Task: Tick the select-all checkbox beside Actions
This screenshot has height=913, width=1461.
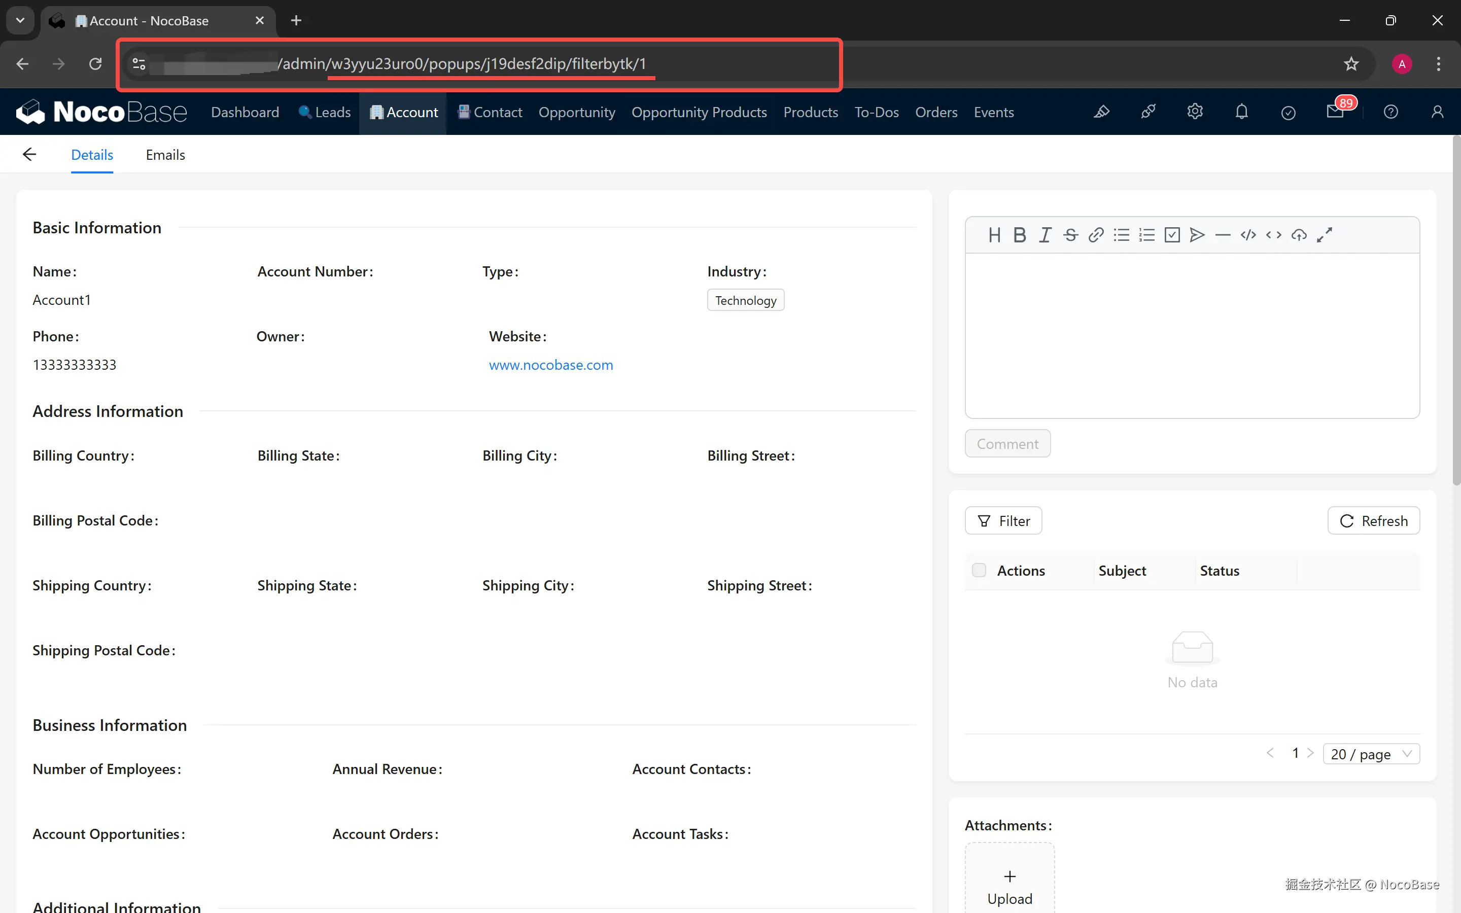Action: click(x=979, y=570)
